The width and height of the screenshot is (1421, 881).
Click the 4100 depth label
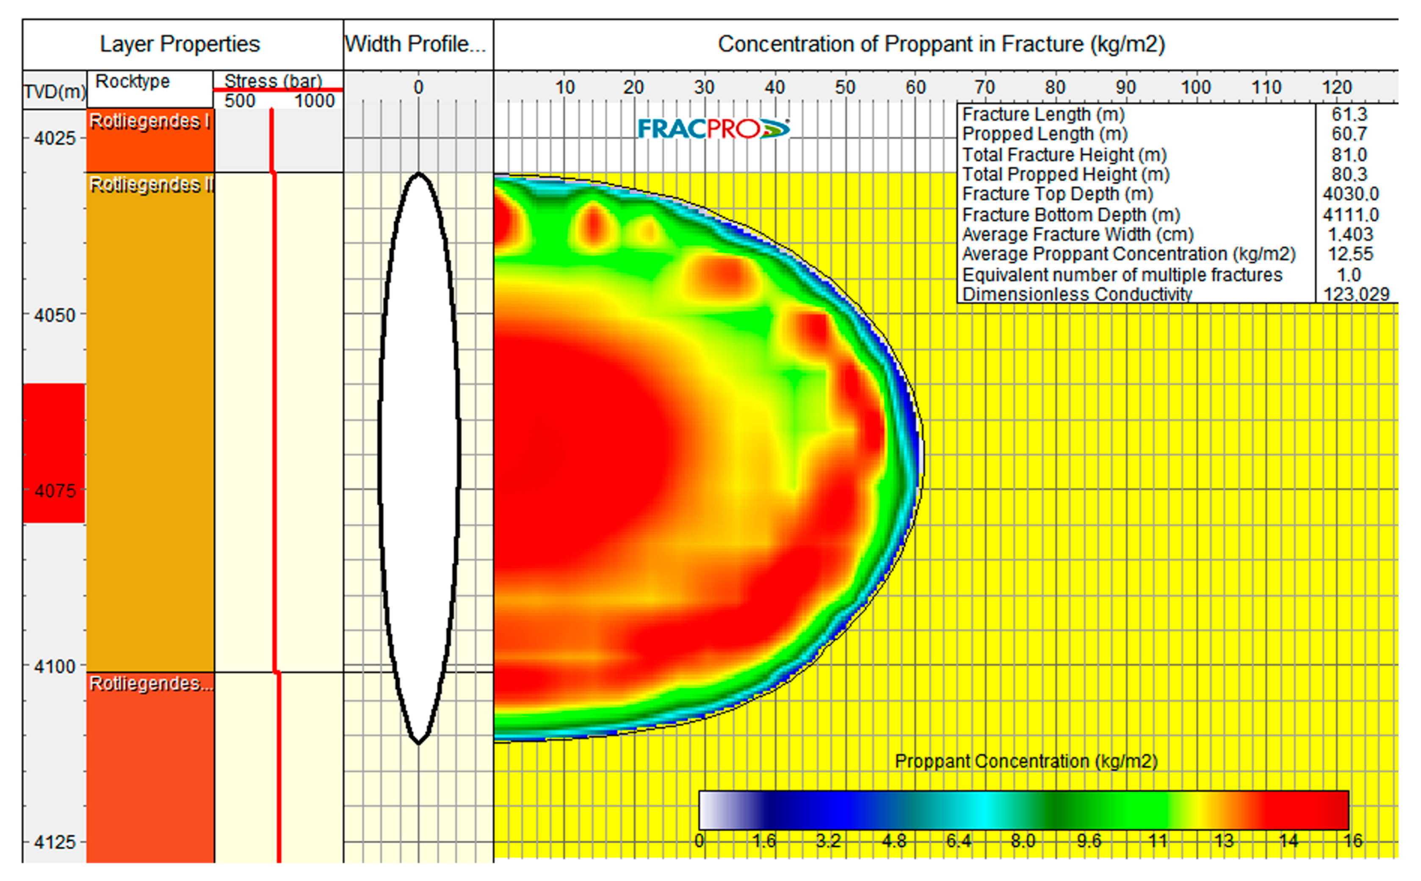[55, 666]
